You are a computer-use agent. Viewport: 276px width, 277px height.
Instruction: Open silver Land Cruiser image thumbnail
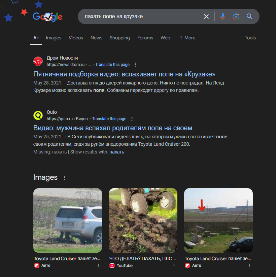(68, 220)
